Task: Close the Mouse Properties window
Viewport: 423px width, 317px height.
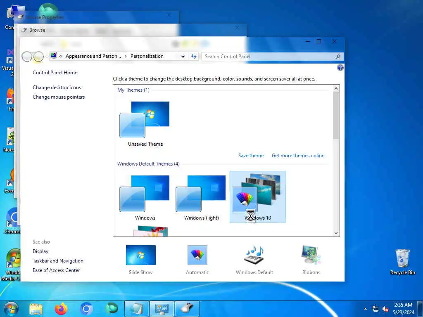Action: pyautogui.click(x=169, y=15)
